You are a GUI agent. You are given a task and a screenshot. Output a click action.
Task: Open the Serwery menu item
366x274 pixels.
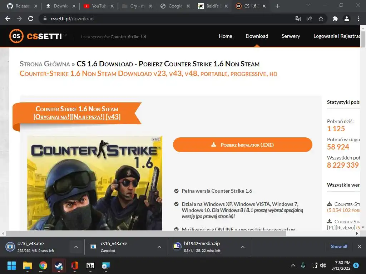tap(291, 36)
